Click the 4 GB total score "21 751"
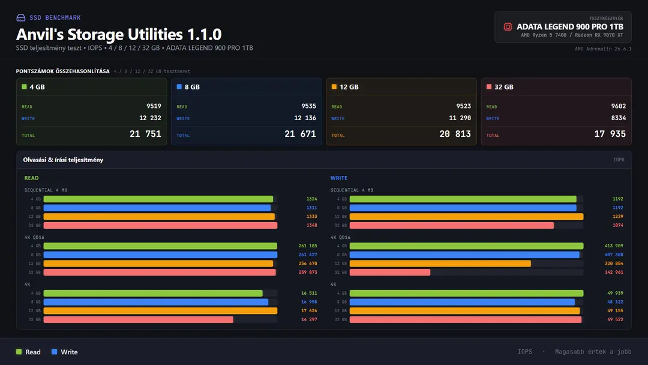The height and width of the screenshot is (365, 648). tap(145, 134)
